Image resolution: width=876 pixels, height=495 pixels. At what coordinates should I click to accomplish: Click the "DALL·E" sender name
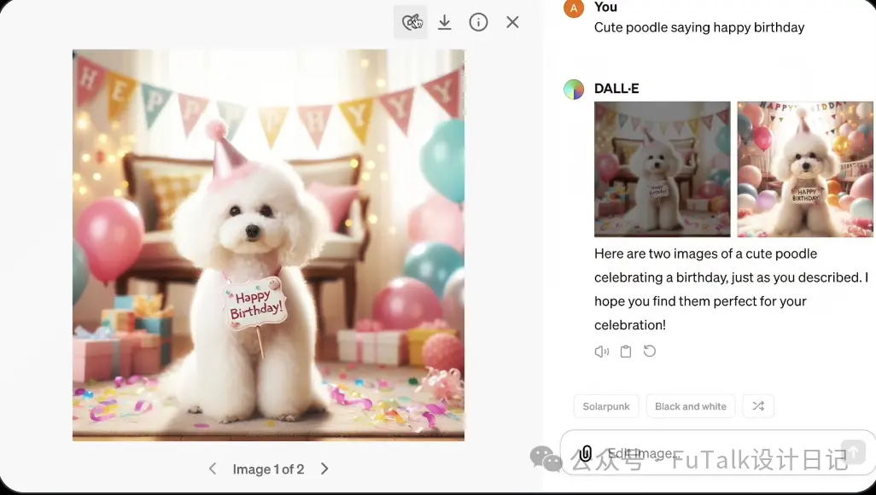[x=616, y=88]
